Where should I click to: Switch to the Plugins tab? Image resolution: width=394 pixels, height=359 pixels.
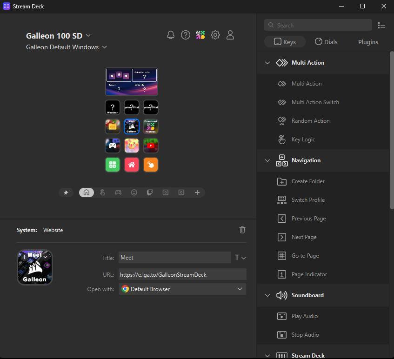[368, 42]
